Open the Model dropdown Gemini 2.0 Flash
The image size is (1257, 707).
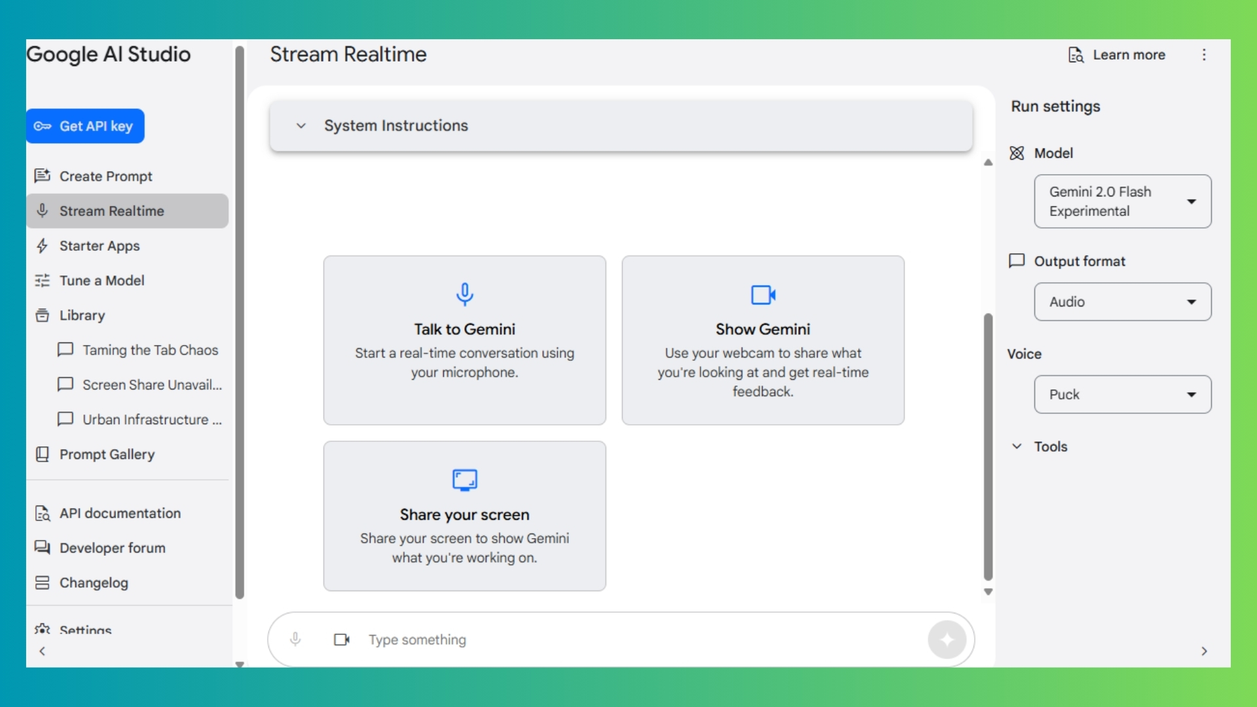tap(1122, 201)
